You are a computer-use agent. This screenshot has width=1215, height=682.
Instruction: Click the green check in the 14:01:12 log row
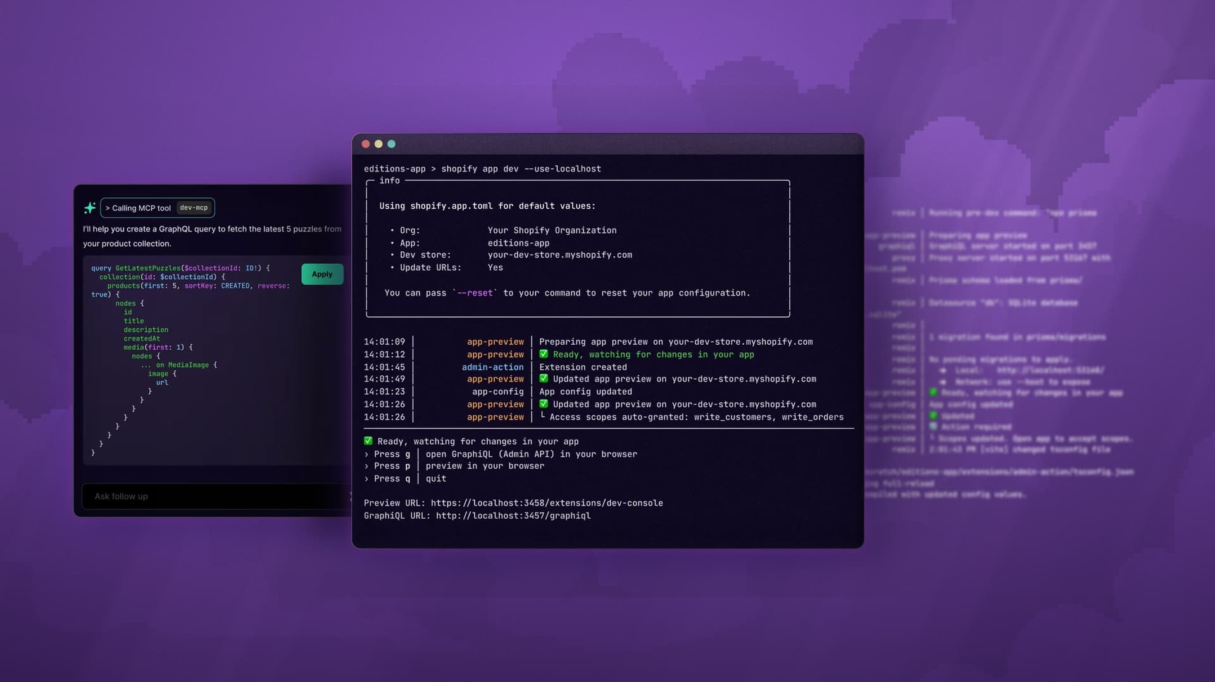pyautogui.click(x=544, y=354)
